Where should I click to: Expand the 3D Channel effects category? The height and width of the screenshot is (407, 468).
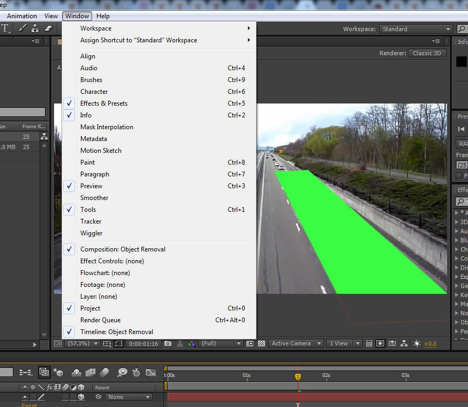click(457, 222)
